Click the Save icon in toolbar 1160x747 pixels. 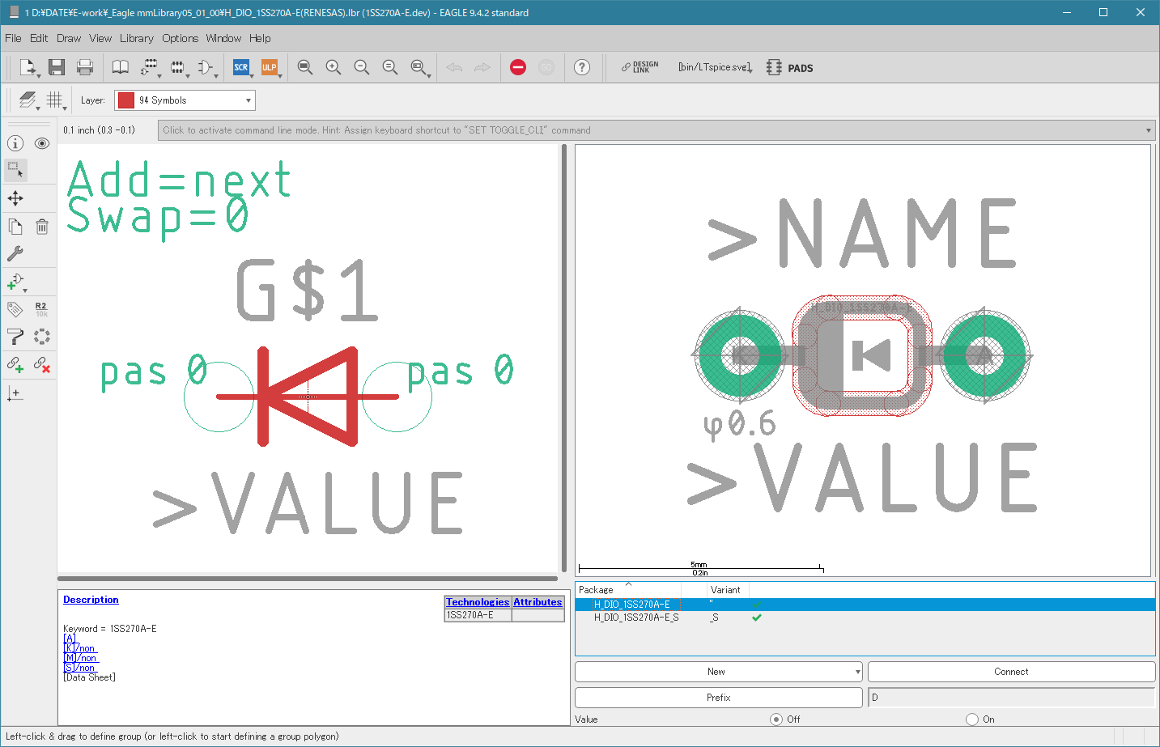click(x=56, y=67)
